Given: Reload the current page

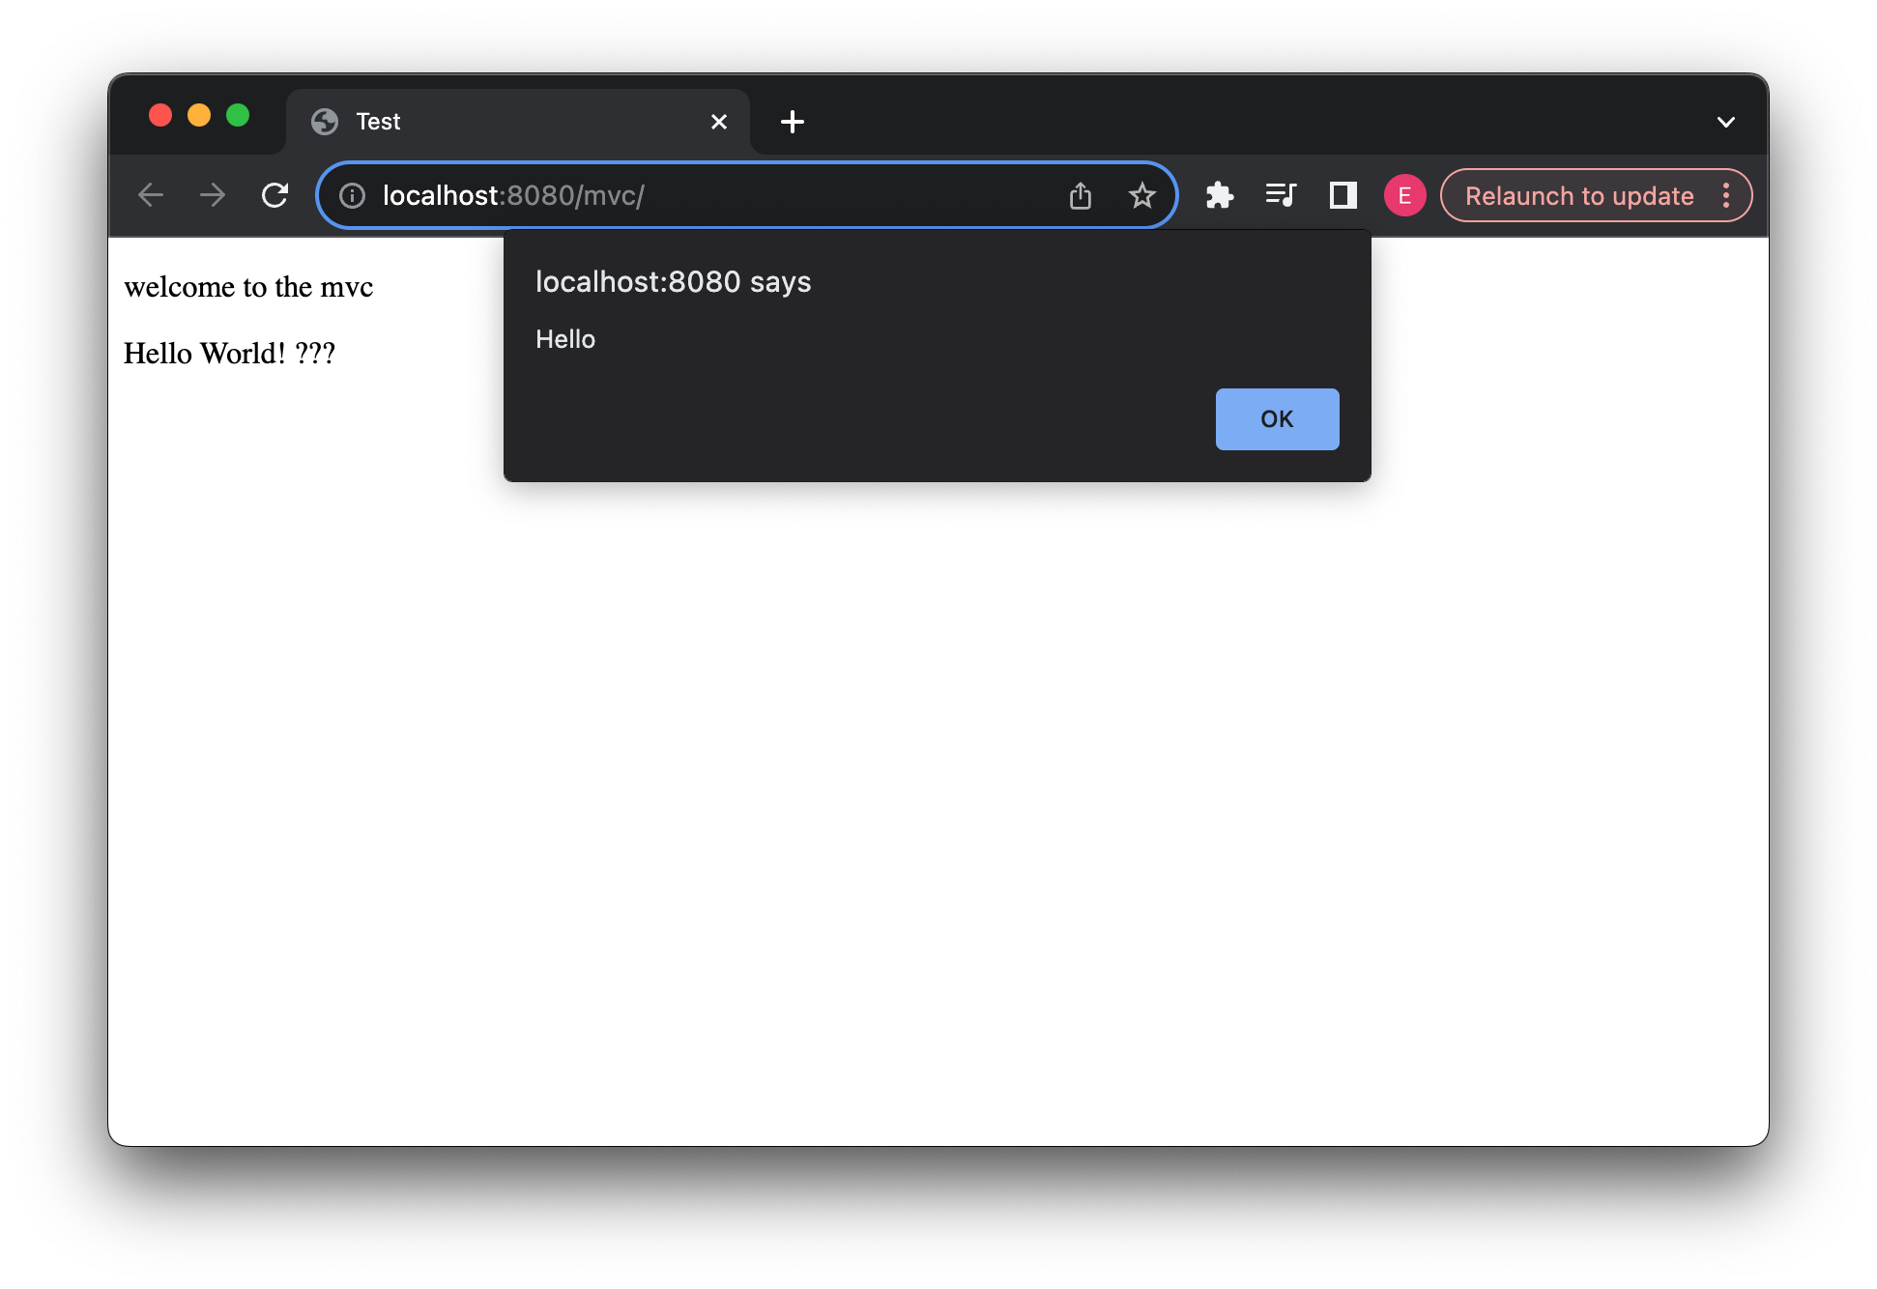Looking at the screenshot, I should click(x=274, y=194).
